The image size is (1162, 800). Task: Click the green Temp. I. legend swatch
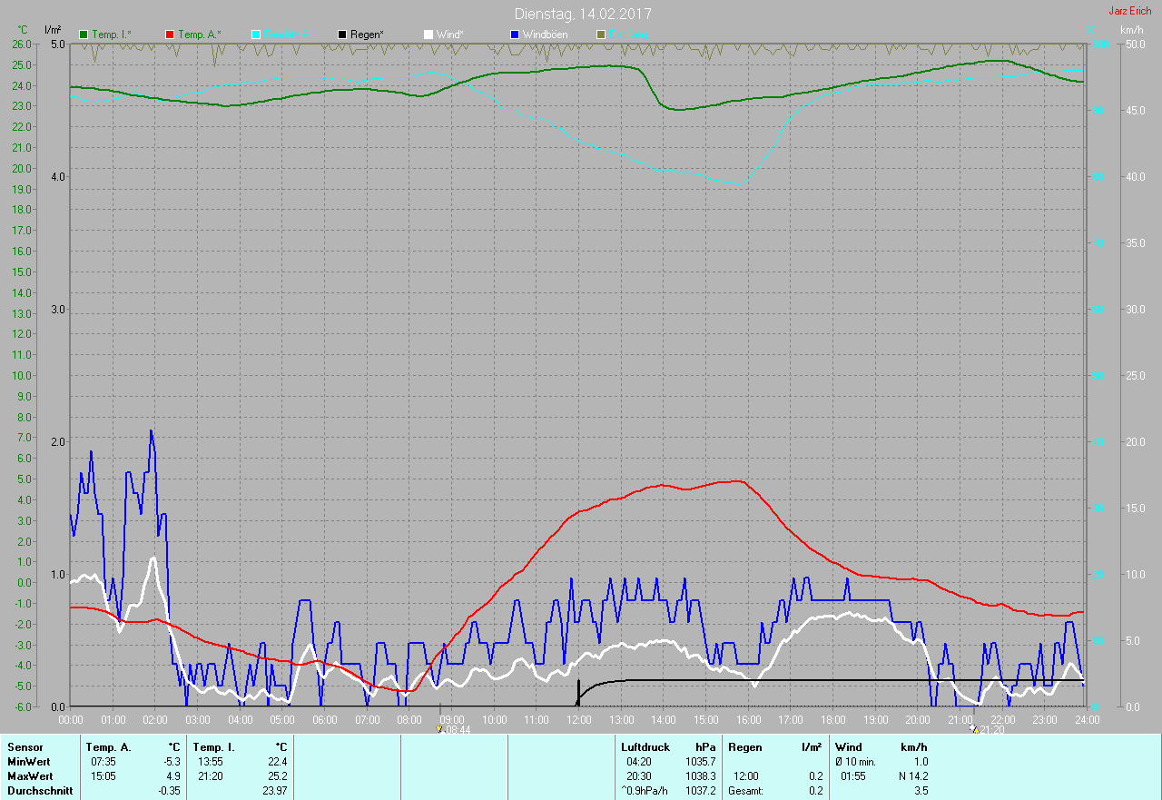click(84, 35)
